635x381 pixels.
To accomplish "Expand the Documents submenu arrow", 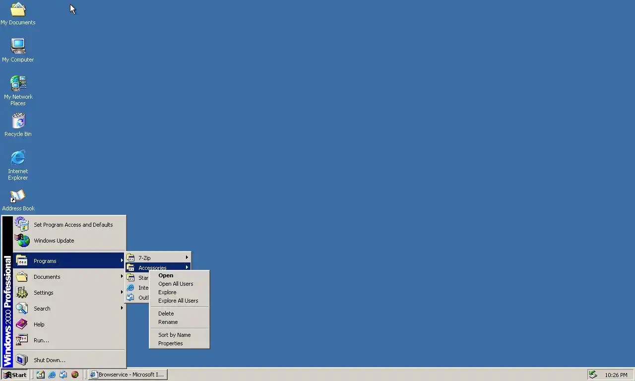I will tap(122, 277).
